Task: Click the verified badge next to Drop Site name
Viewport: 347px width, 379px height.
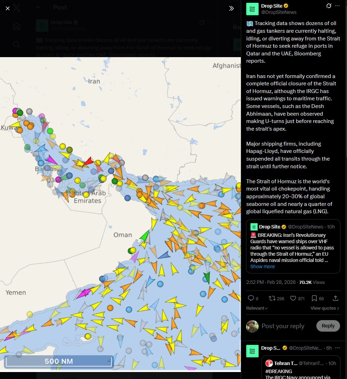Action: pos(286,6)
